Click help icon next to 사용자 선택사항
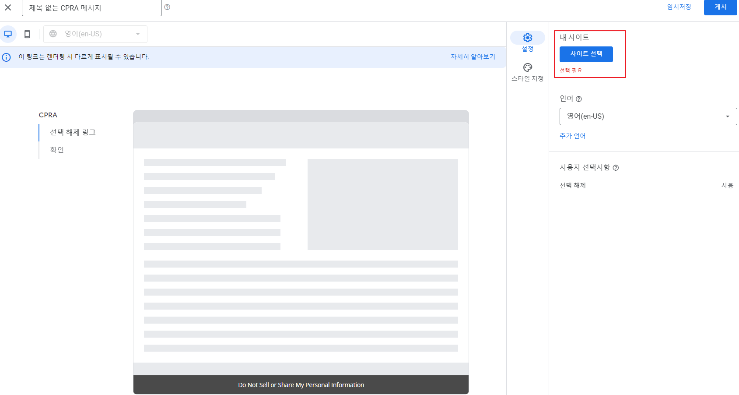739x395 pixels. (x=616, y=168)
